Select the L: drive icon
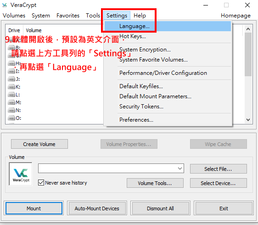This screenshot has width=258, height=225. pos(11,95)
